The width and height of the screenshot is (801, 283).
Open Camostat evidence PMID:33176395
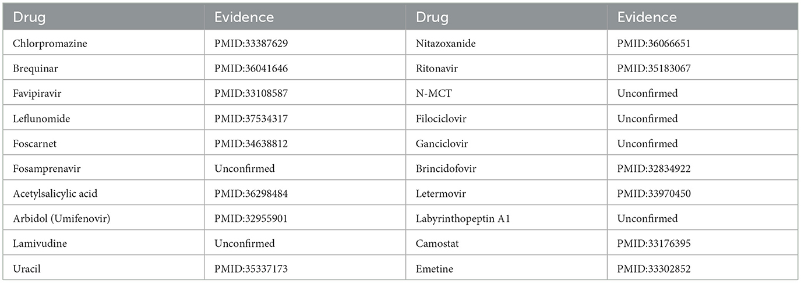click(x=655, y=244)
